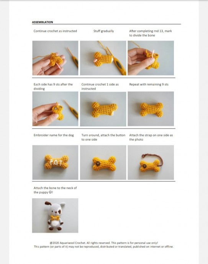Image resolution: width=208 pixels, height=264 pixels.
Task: Click the '@2020 Aquariwool Crochet' copyright line
Action: (104, 243)
